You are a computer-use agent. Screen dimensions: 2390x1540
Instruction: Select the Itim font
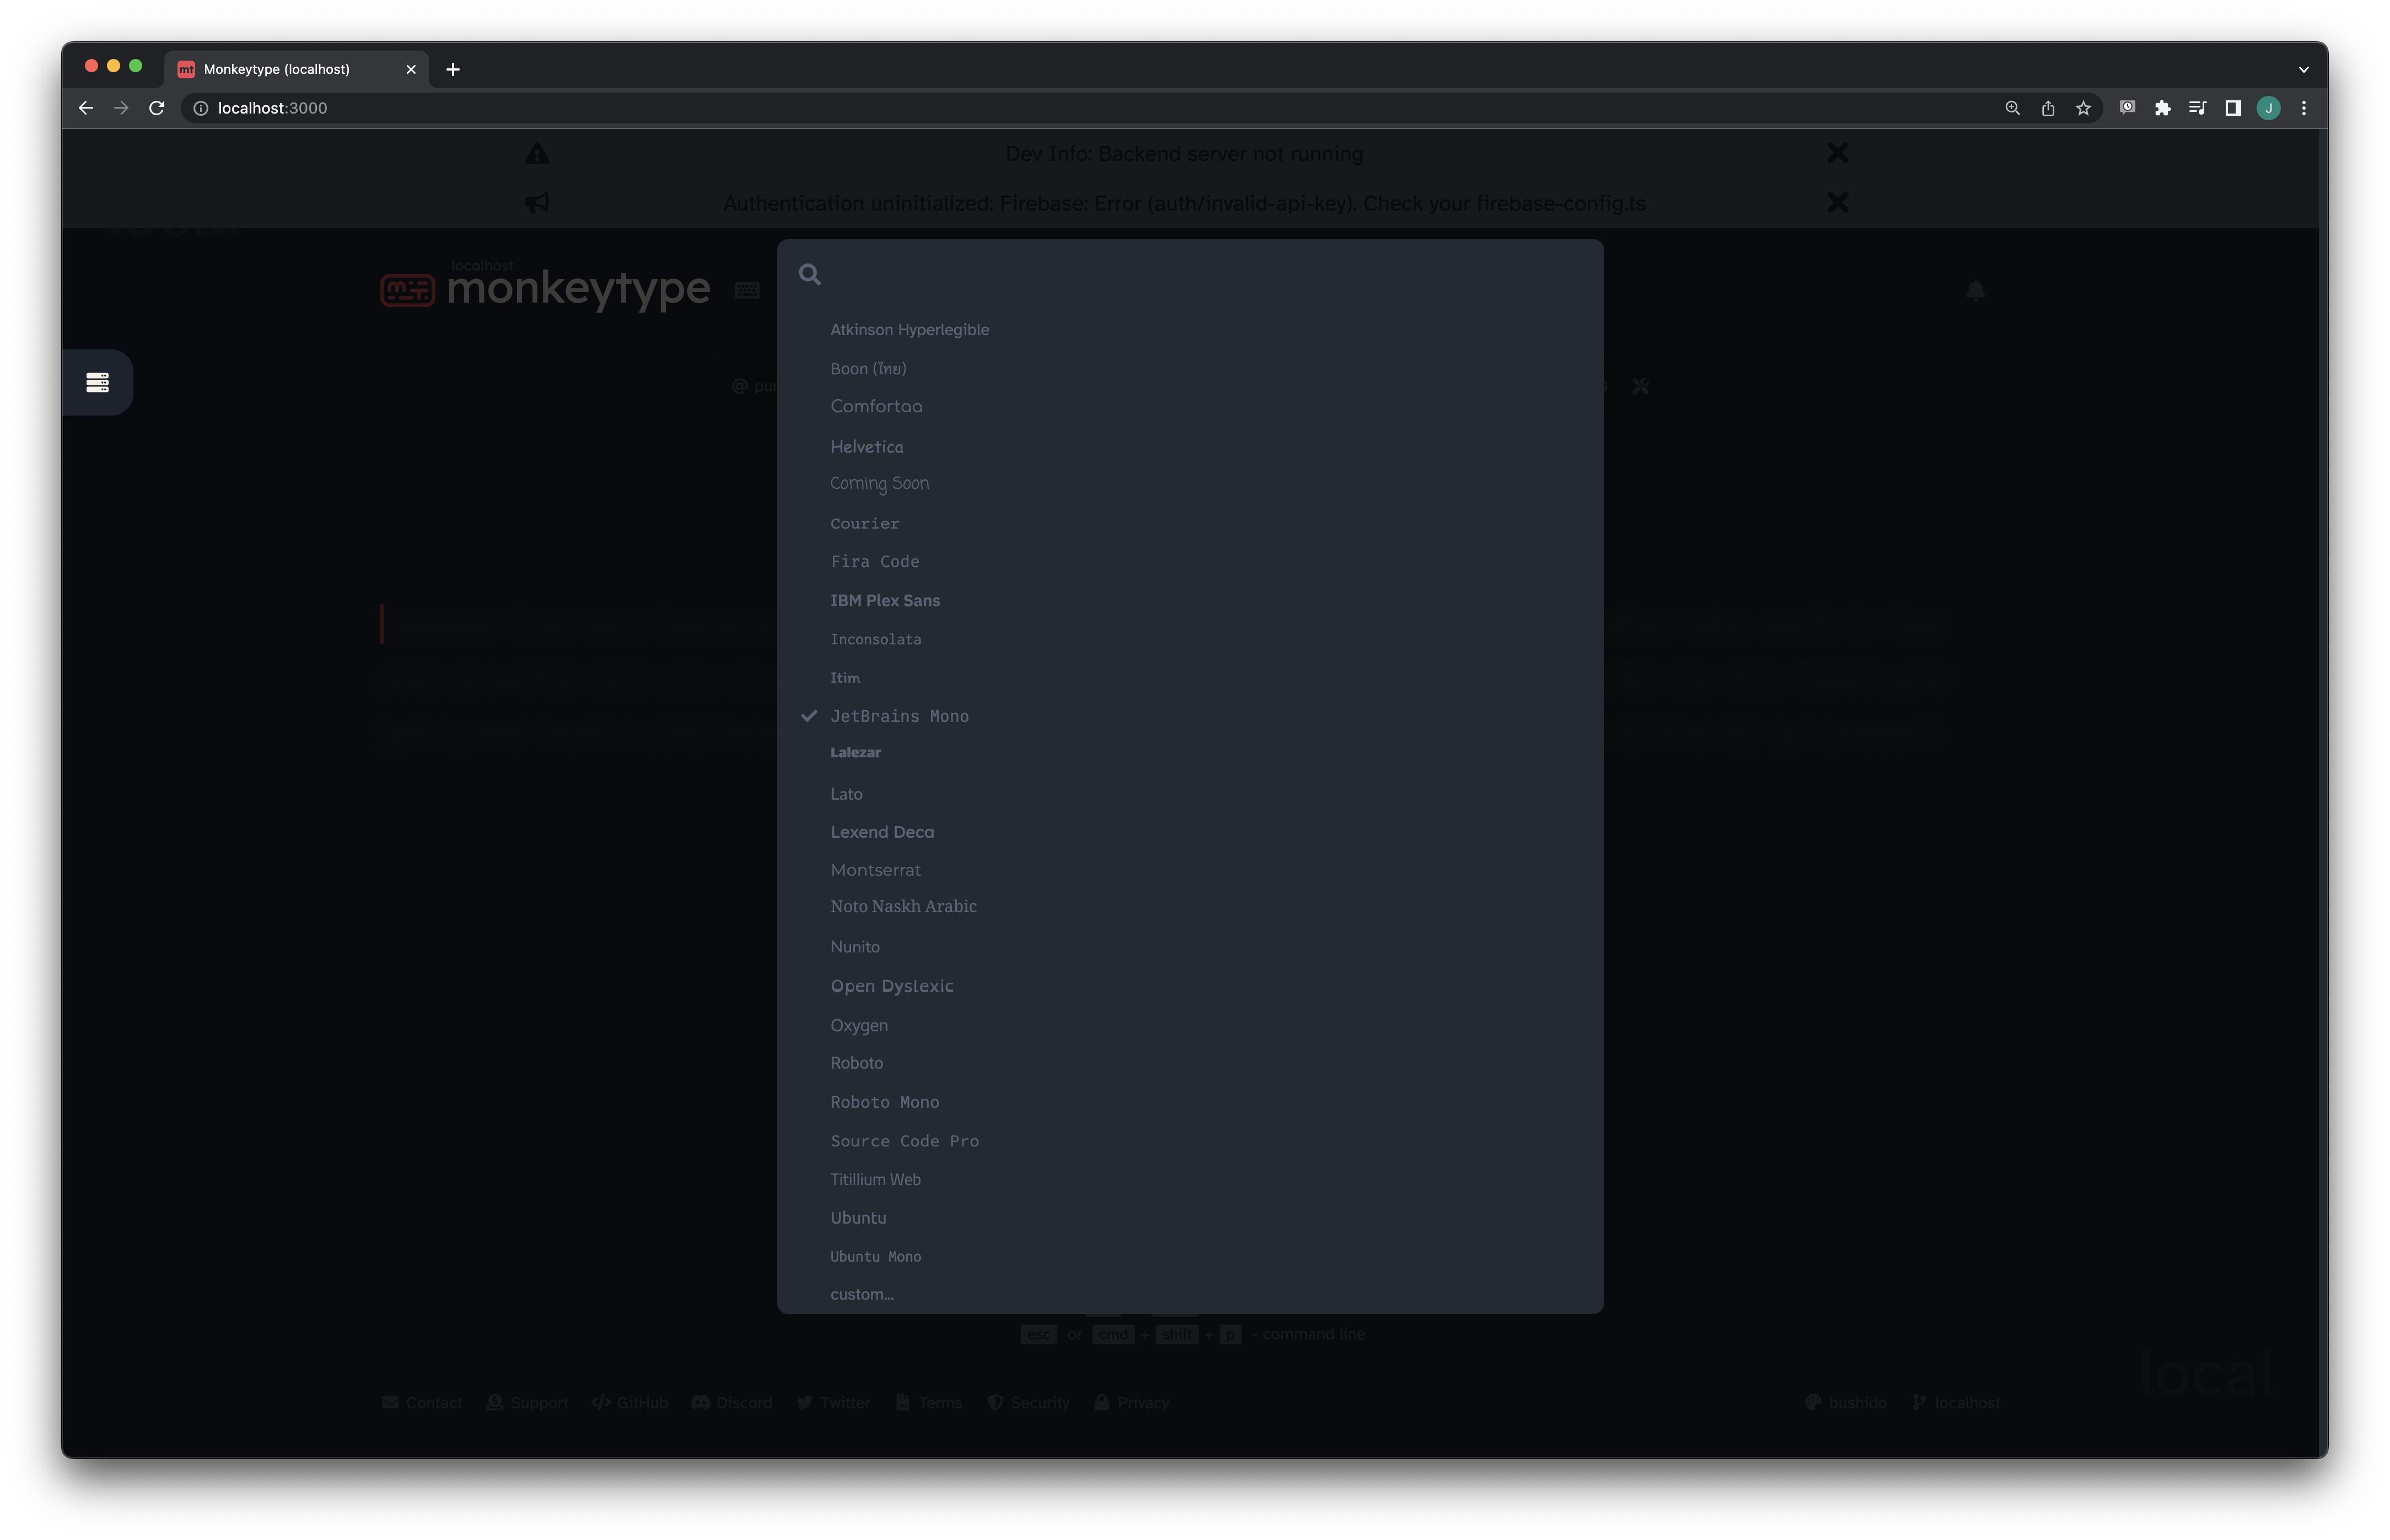[1189, 678]
